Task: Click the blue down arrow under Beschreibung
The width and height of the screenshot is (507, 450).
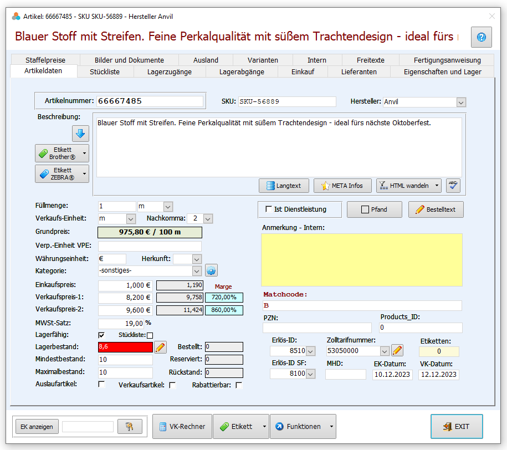Action: 80,134
